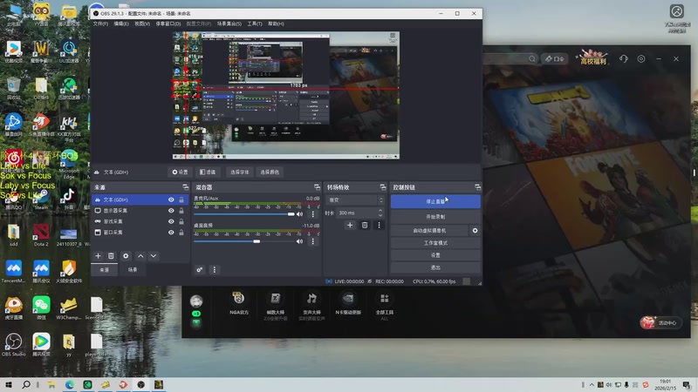Open the 文件(F) menu
Image resolution: width=698 pixels, height=392 pixels.
pos(100,24)
